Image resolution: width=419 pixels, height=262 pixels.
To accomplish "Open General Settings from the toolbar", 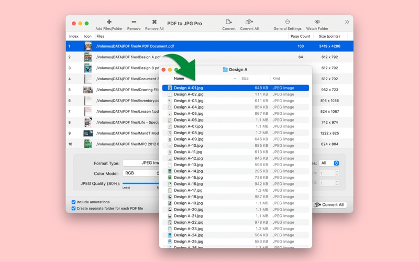I will tap(287, 22).
